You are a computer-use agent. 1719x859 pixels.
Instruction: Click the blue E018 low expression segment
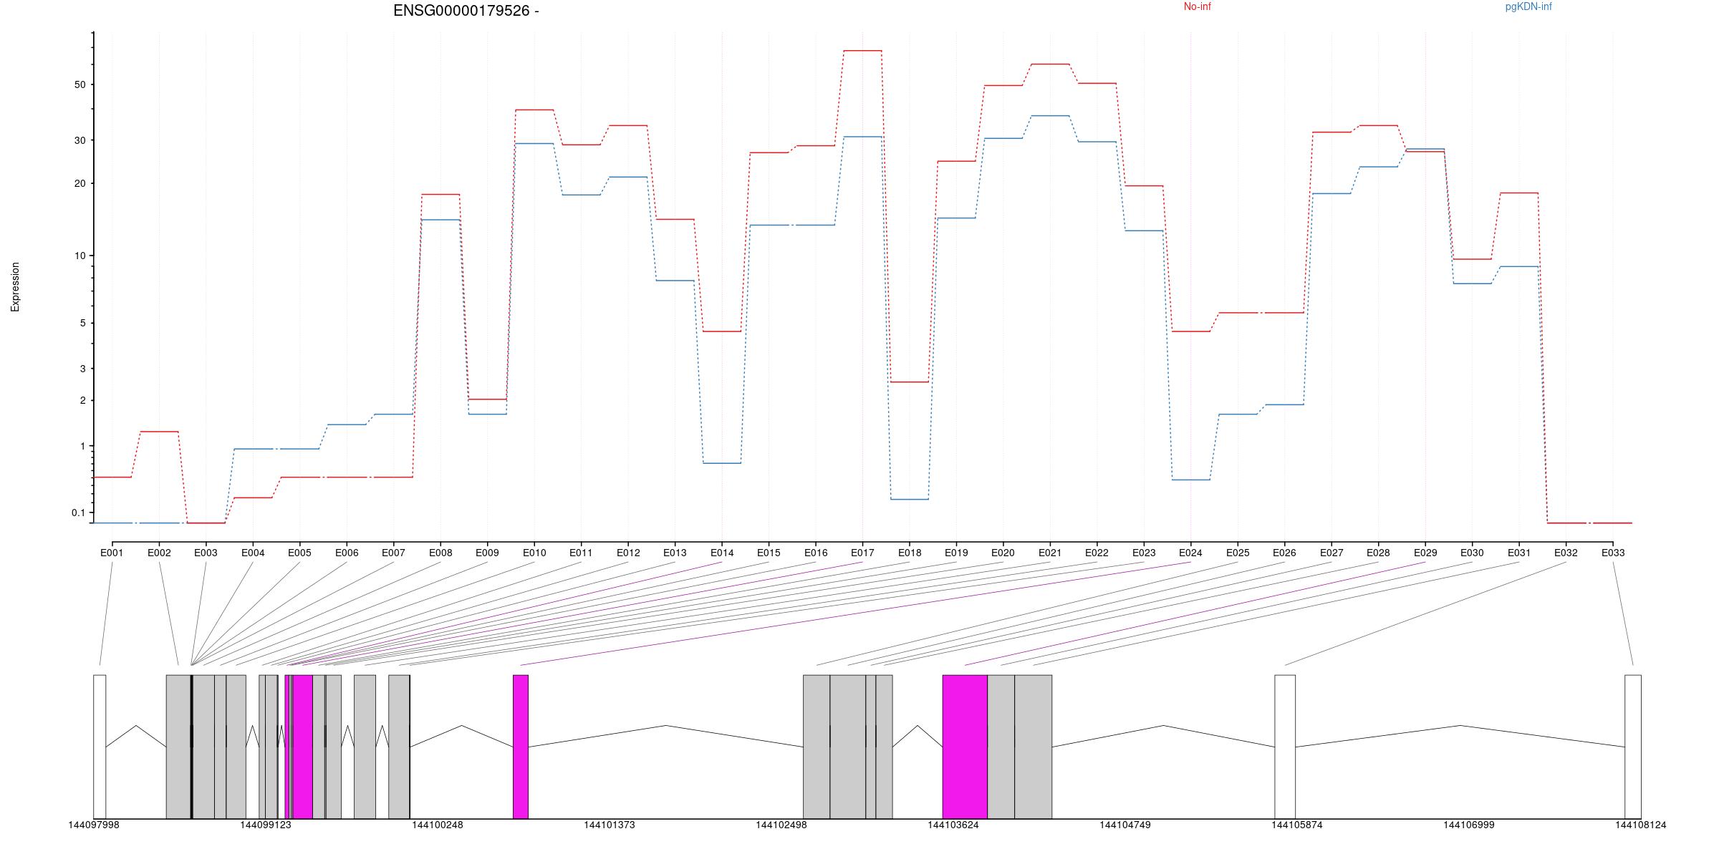[910, 499]
